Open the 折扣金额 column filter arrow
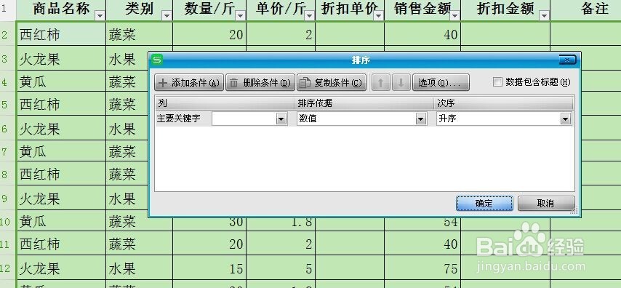Viewport: 621px width, 288px height. [545, 15]
